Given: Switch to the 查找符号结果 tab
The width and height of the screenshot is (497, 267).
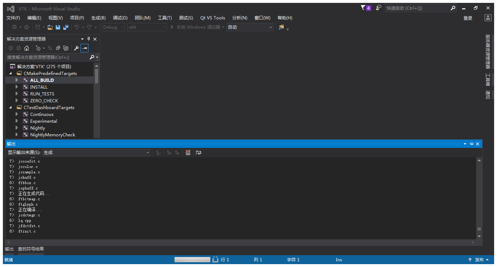Looking at the screenshot, I should click(31, 249).
